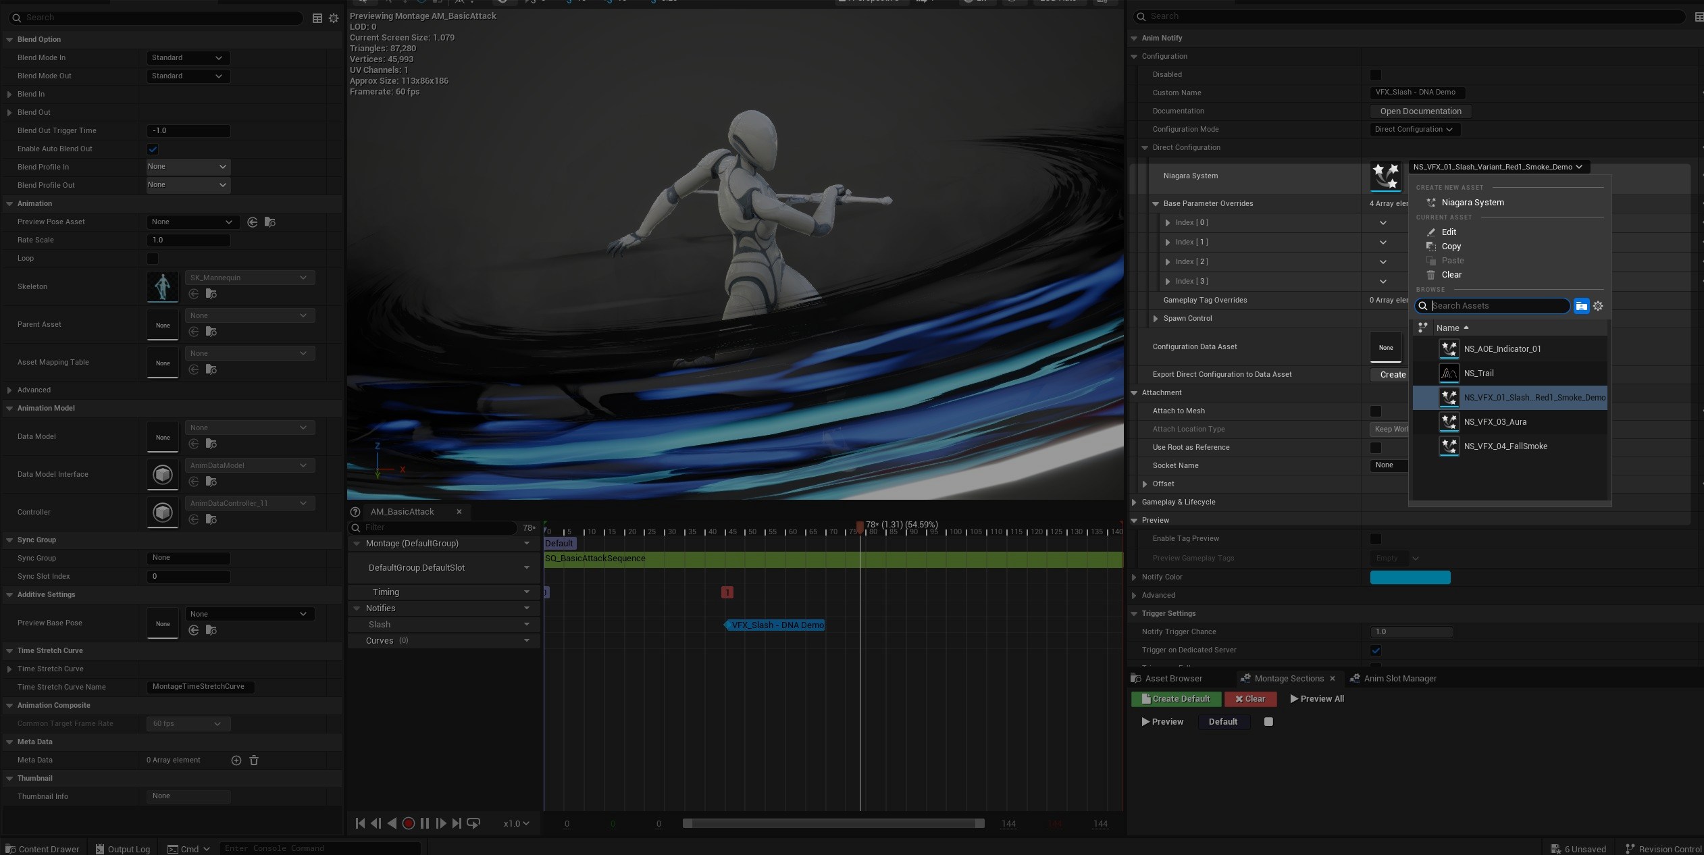The image size is (1704, 855).
Task: Open Configuration Mode dropdown
Action: 1414,129
